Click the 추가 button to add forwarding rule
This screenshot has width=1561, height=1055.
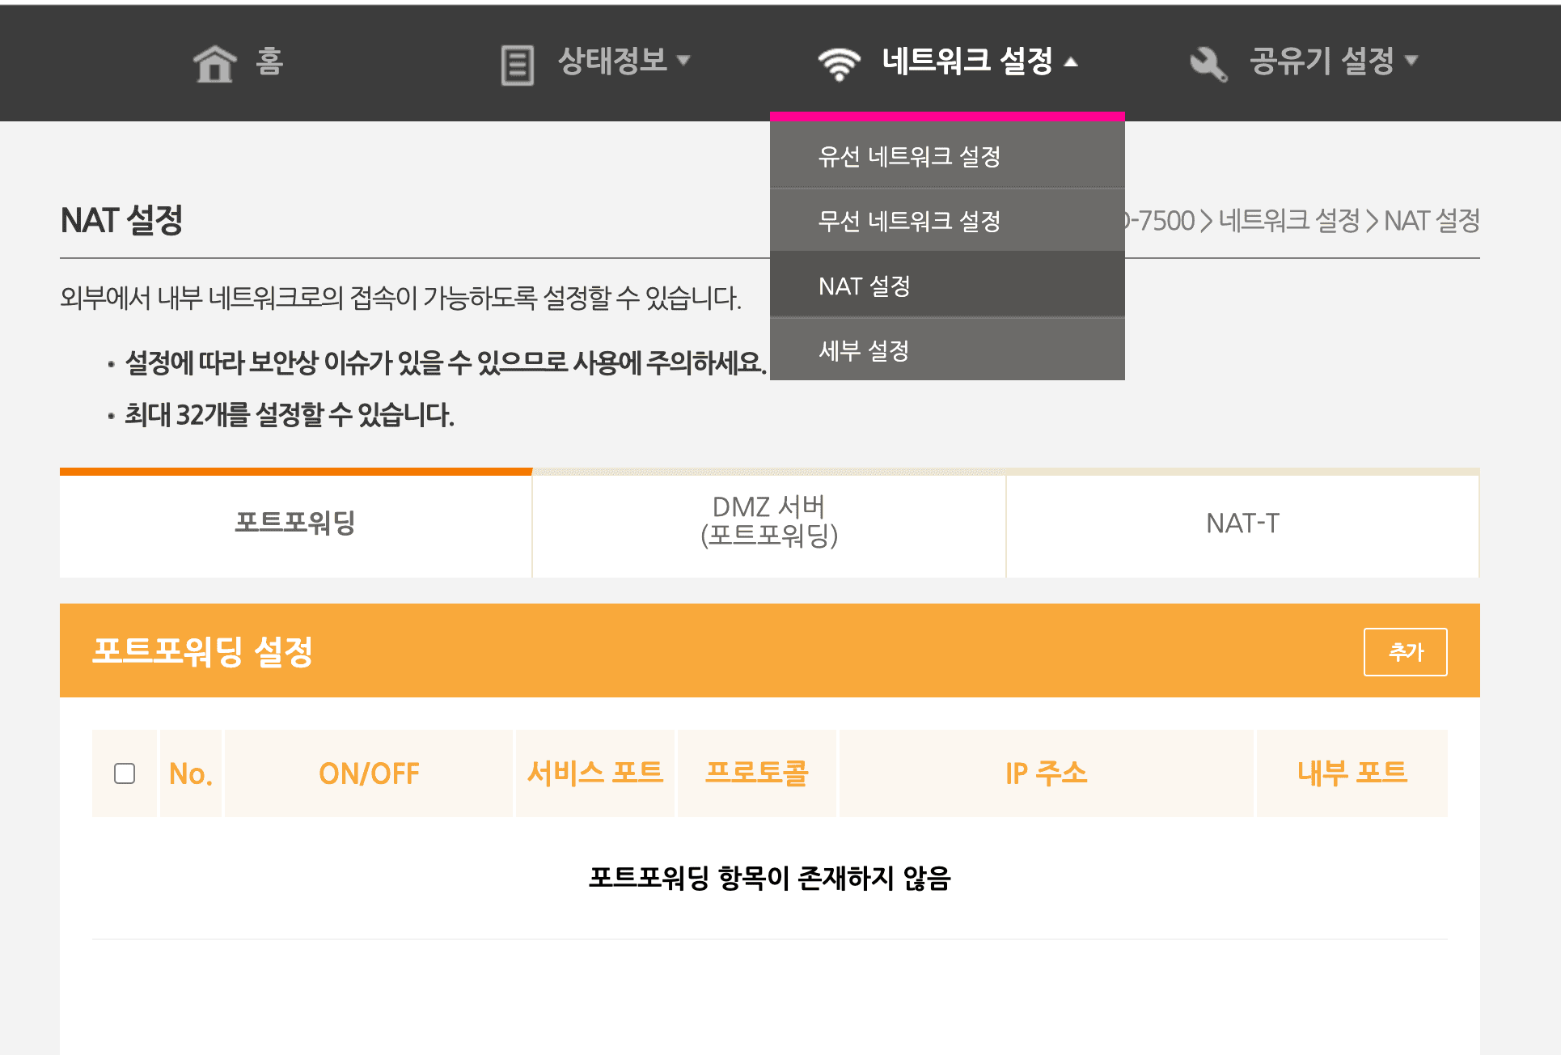[1406, 651]
